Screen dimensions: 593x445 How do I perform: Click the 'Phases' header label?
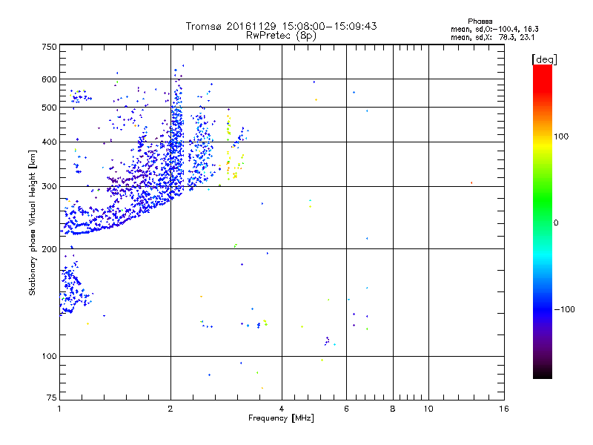(x=480, y=22)
